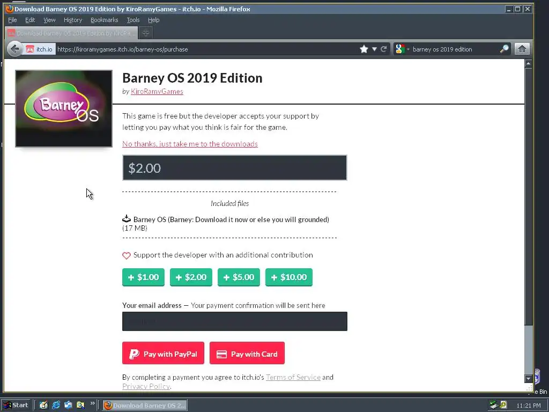Image resolution: width=549 pixels, height=412 pixels.
Task: Click the search magnifier icon
Action: click(504, 49)
